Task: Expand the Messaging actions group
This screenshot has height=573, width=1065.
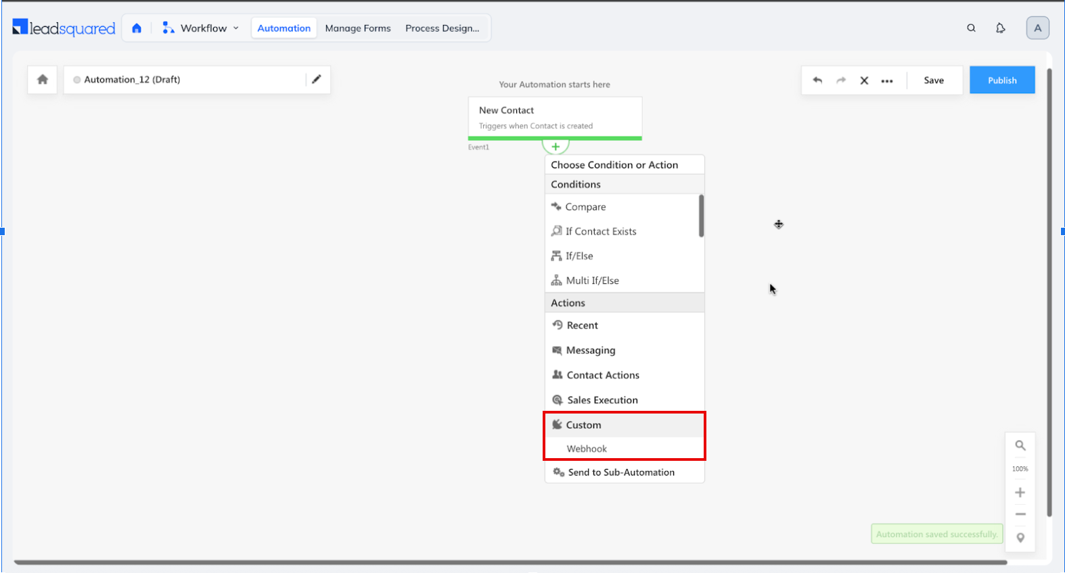Action: pyautogui.click(x=625, y=350)
